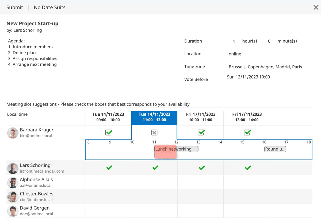The width and height of the screenshot is (321, 222).
Task: Click the email aal@ontime.local
Action: 36,185
